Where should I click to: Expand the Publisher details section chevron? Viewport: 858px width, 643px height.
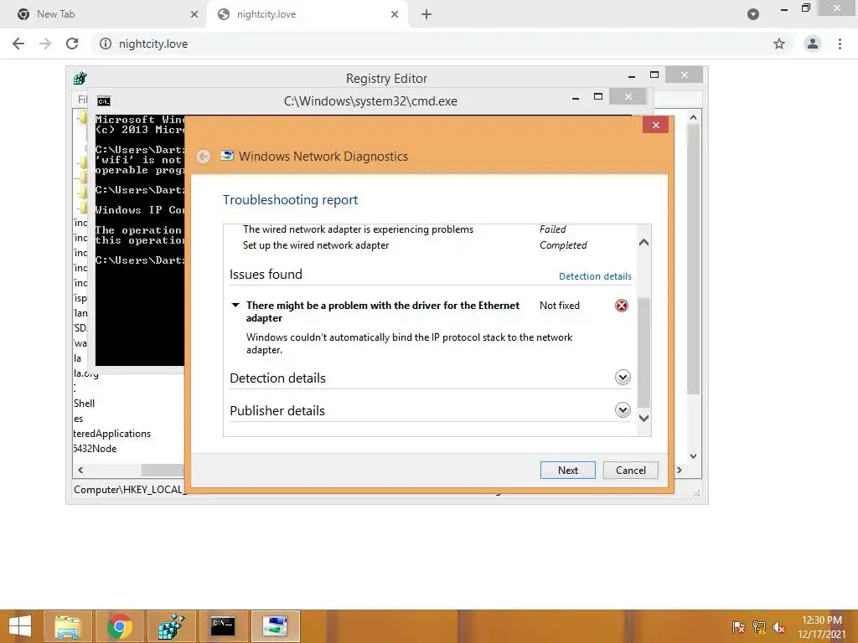tap(623, 410)
